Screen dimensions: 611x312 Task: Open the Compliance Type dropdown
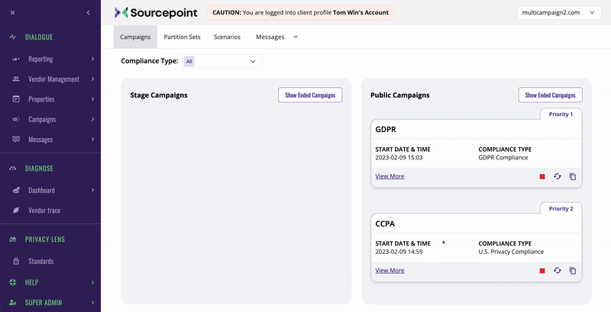pos(222,62)
